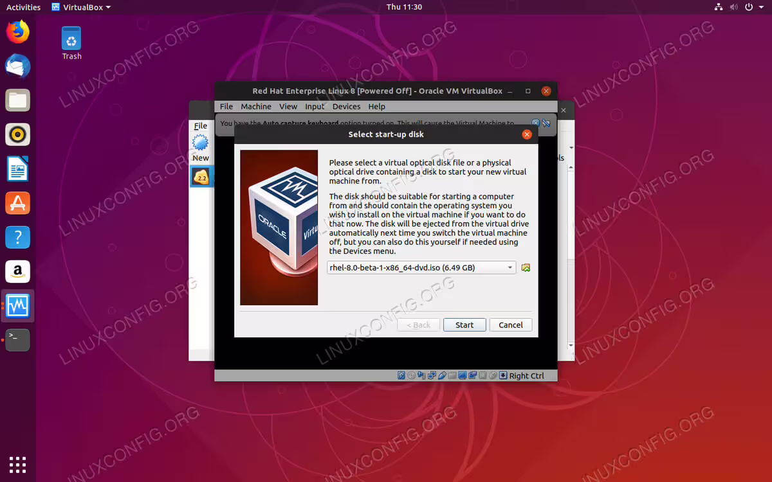Click the hard disk activity indicator in status bar
This screenshot has height=482, width=772.
401,375
